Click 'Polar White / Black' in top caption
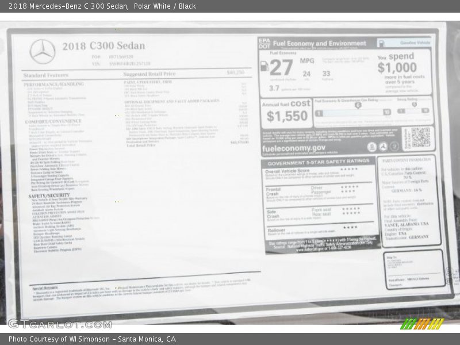Screen dimensions: 460x345 coord(165,6)
